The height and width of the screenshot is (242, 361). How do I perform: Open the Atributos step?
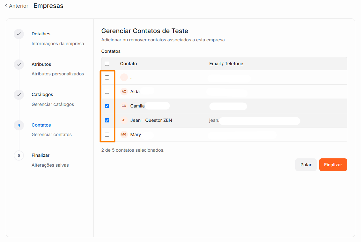coord(41,64)
